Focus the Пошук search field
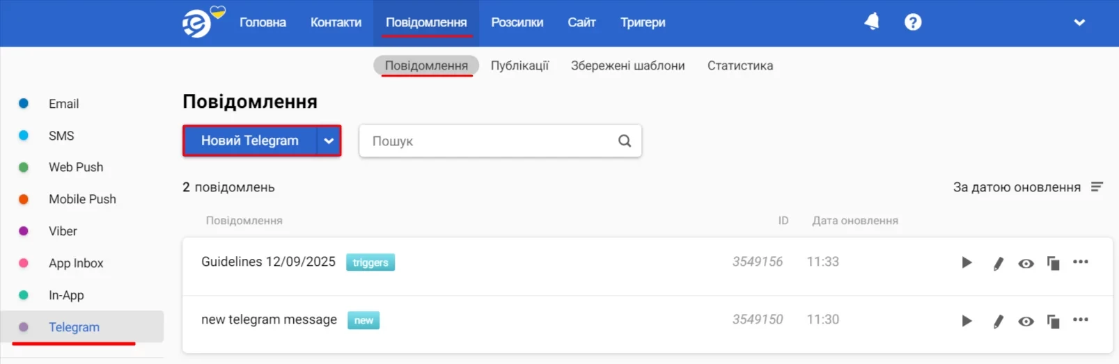This screenshot has width=1119, height=364. [x=500, y=141]
